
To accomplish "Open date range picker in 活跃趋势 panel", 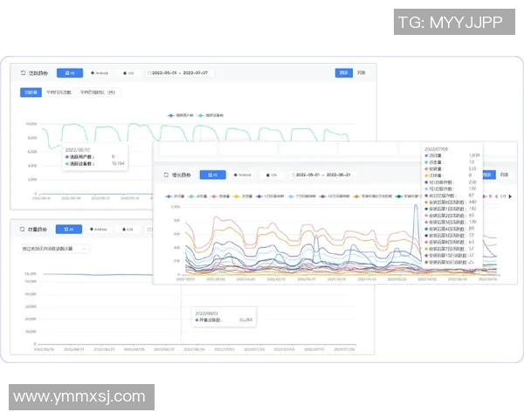I will [182, 73].
